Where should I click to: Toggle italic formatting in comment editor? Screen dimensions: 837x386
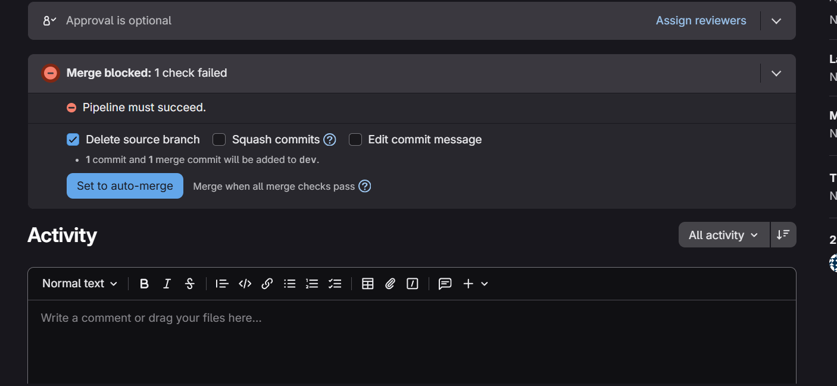pyautogui.click(x=167, y=284)
